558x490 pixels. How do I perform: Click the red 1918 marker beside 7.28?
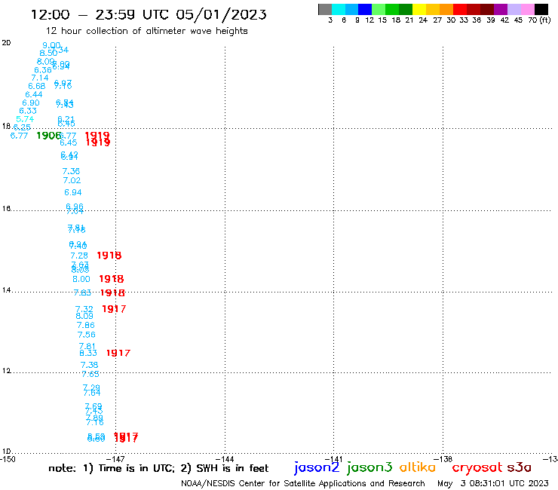pyautogui.click(x=109, y=256)
